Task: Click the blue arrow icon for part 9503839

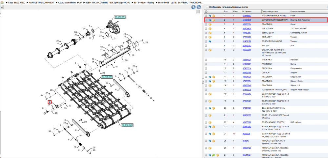Action: [x=210, y=134]
